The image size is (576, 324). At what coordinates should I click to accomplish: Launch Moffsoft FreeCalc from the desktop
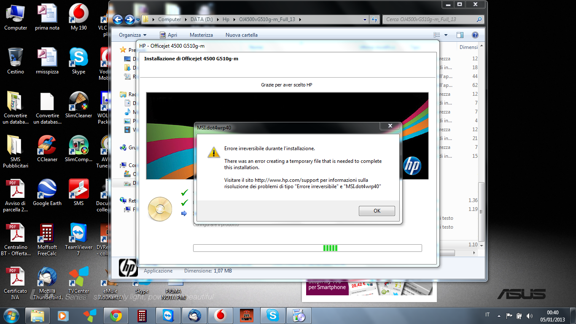coord(47,239)
